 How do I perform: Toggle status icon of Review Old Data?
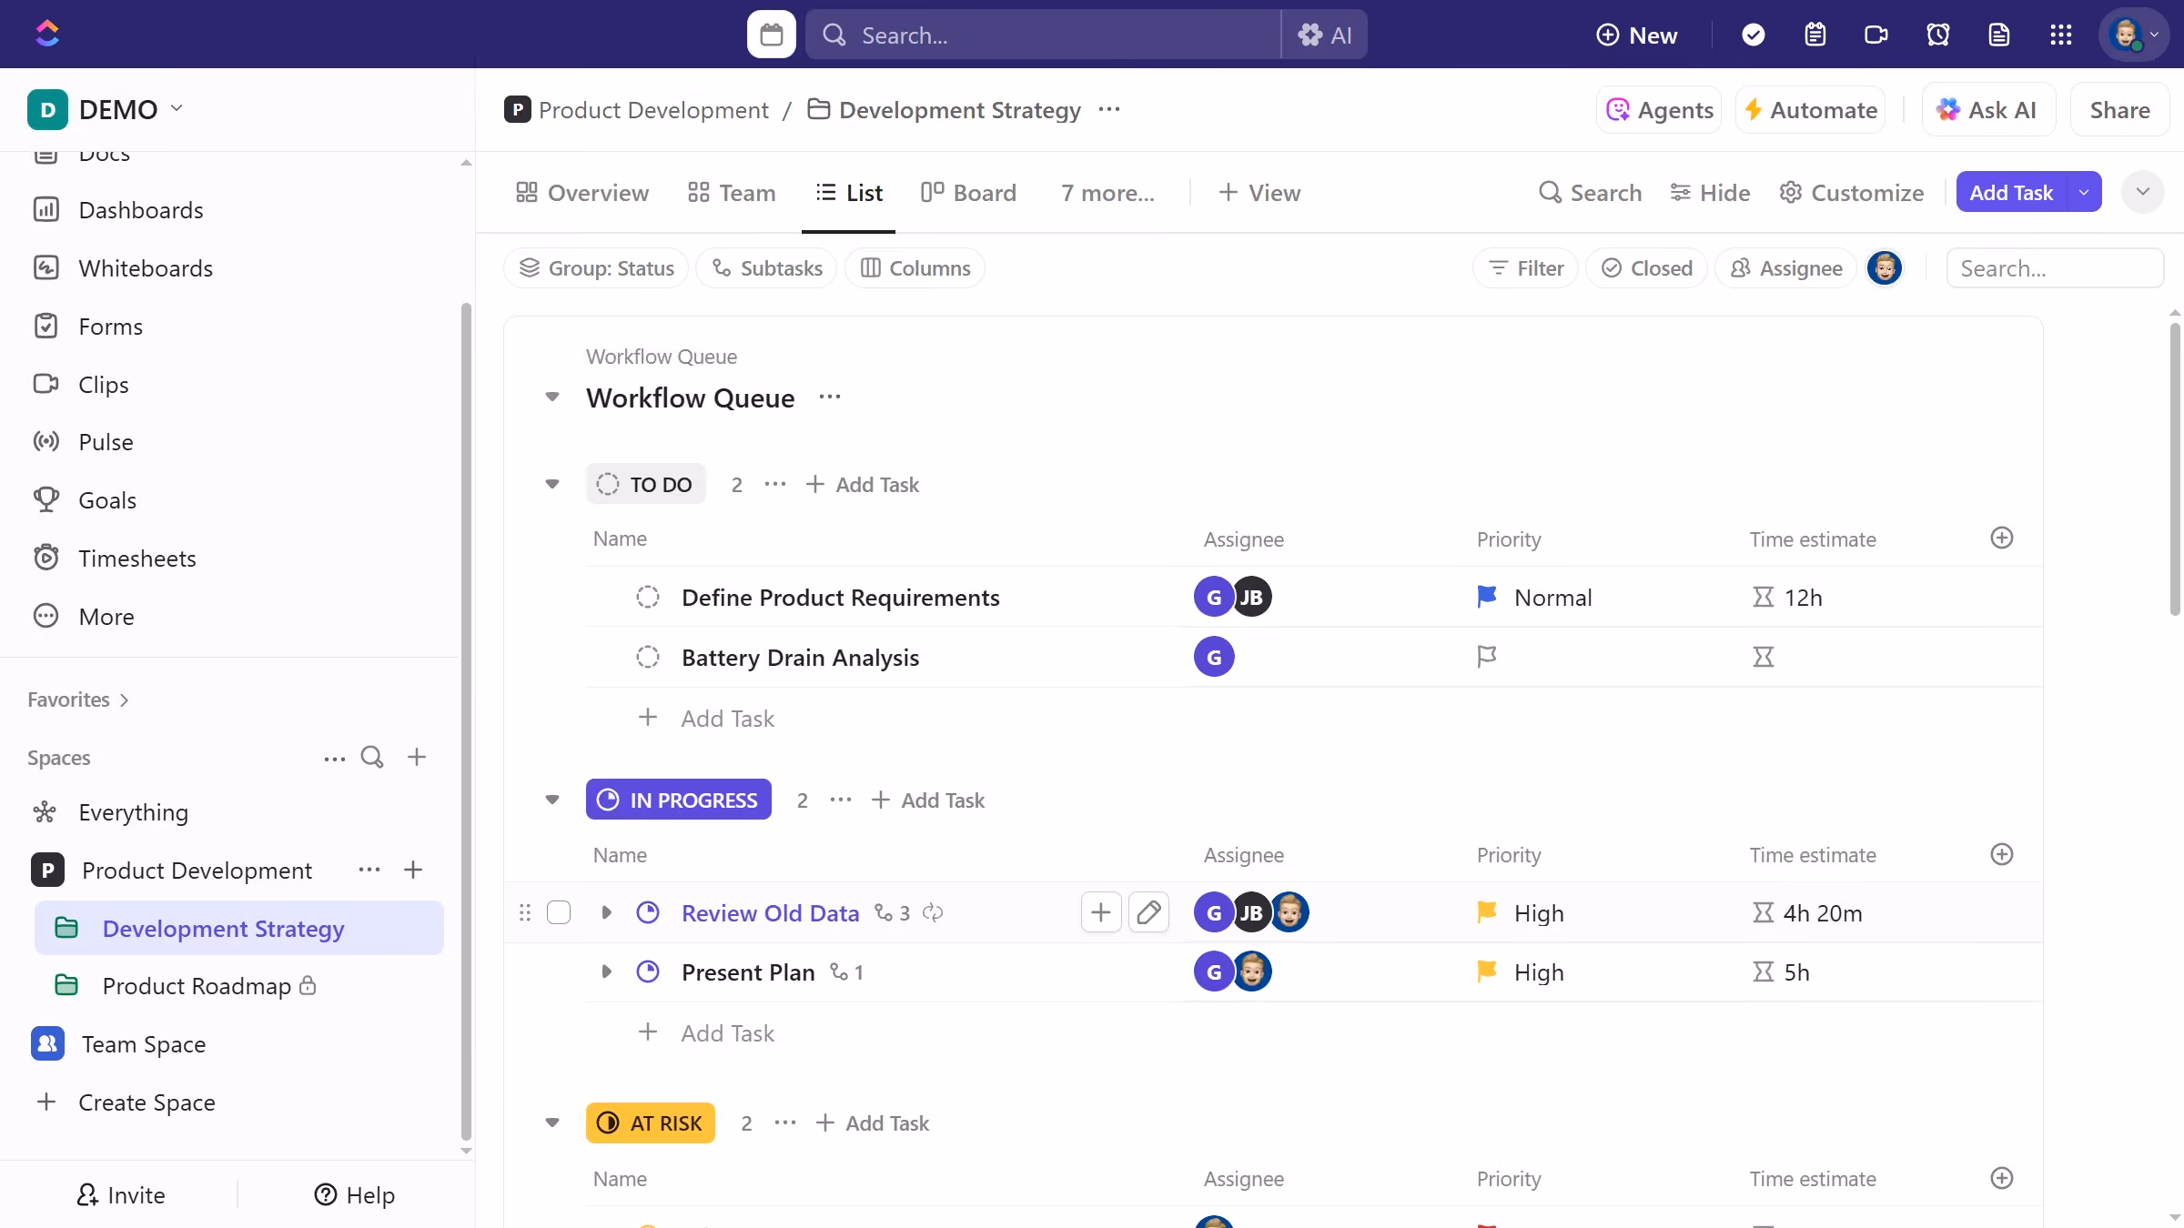pyautogui.click(x=647, y=912)
